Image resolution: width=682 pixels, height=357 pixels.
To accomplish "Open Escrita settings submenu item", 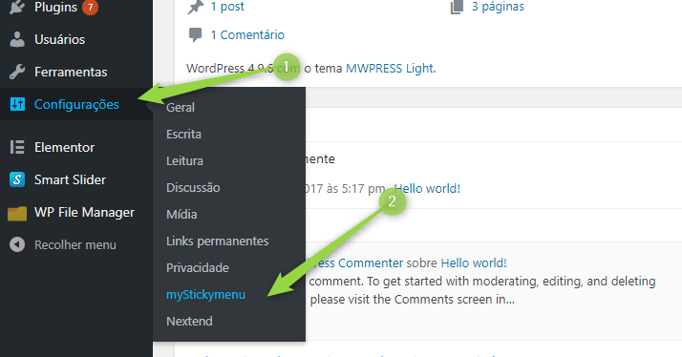I will tap(183, 134).
